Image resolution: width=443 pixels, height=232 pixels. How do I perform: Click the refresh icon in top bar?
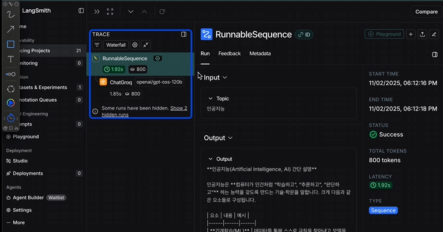(162, 12)
